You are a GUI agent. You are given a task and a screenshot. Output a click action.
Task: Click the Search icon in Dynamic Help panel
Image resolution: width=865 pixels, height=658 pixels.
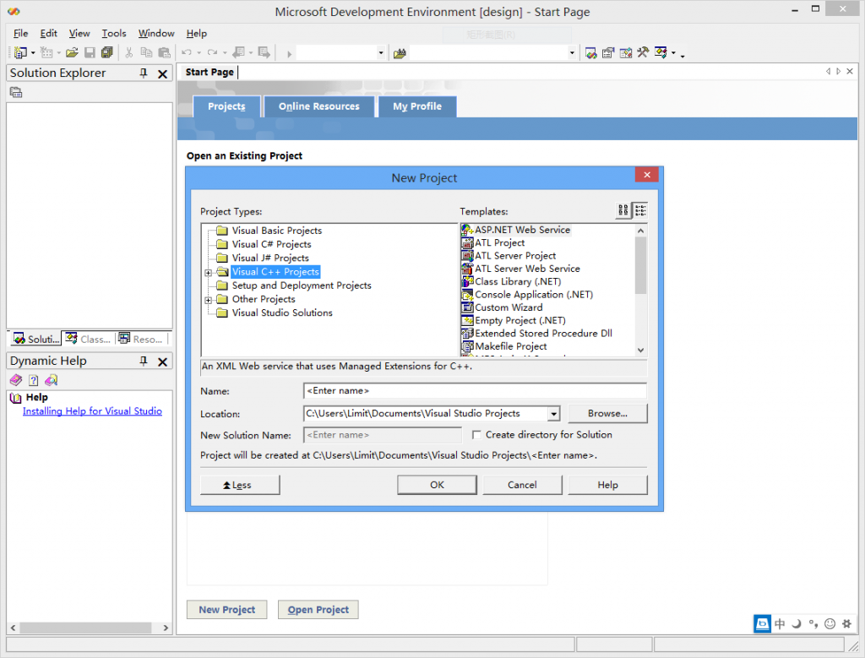[52, 380]
